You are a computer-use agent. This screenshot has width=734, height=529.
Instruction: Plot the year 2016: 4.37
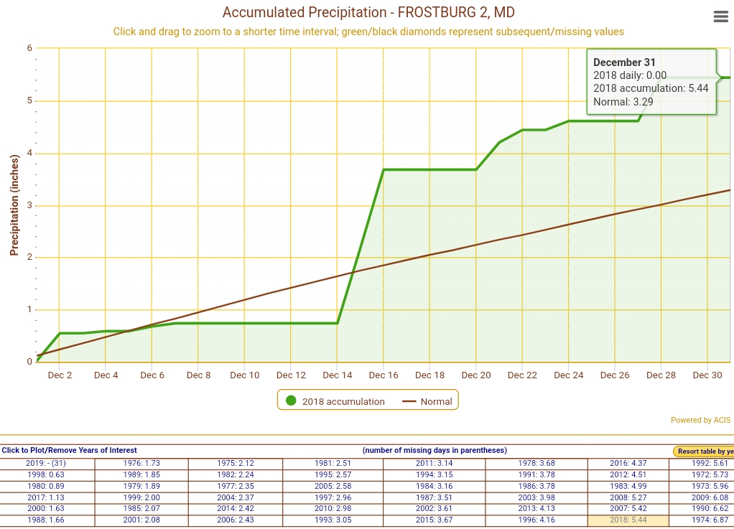pos(628,463)
